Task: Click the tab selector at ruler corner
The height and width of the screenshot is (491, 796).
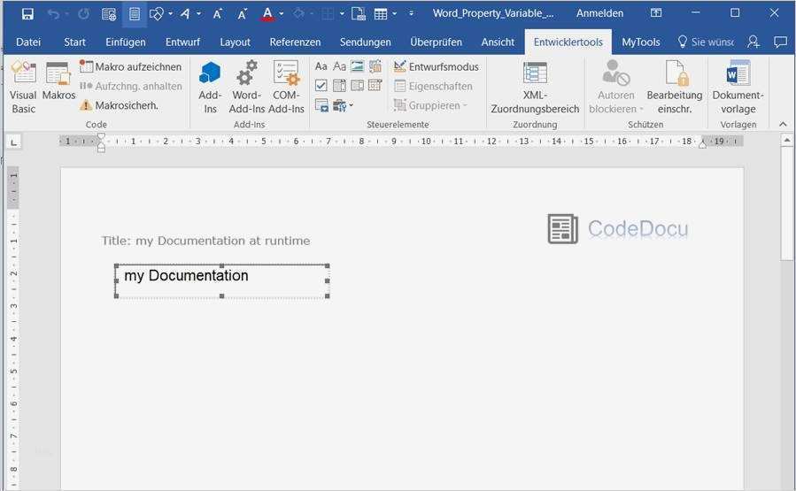Action: click(x=14, y=142)
